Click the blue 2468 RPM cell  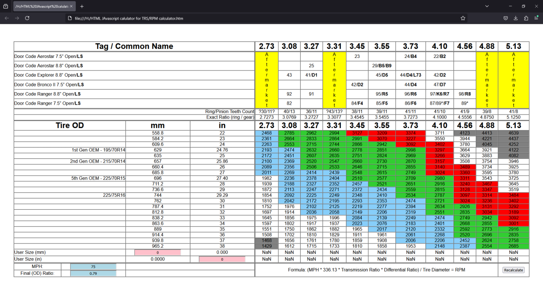point(266,133)
